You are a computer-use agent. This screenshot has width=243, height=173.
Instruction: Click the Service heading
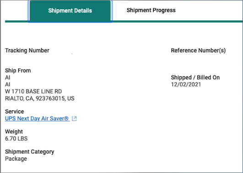pos(14,112)
